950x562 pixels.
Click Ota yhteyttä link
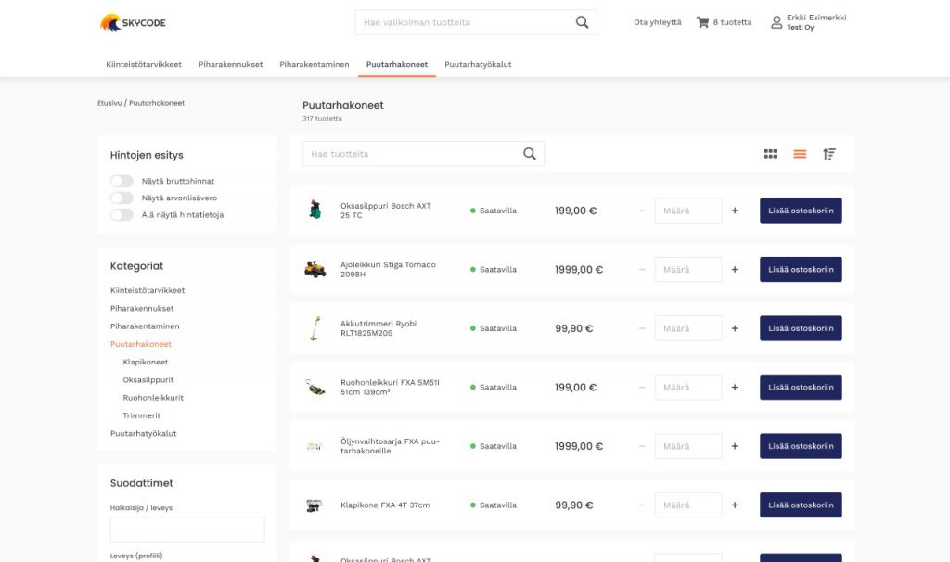coord(658,22)
